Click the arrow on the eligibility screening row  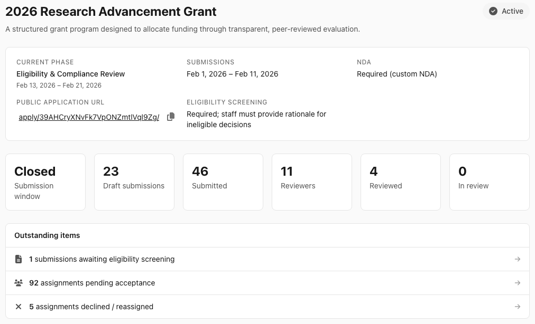(x=517, y=259)
